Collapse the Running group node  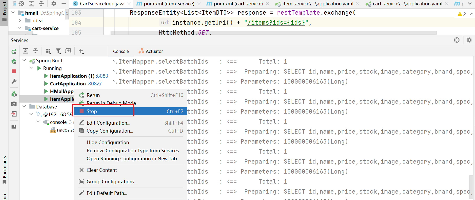coord(31,68)
